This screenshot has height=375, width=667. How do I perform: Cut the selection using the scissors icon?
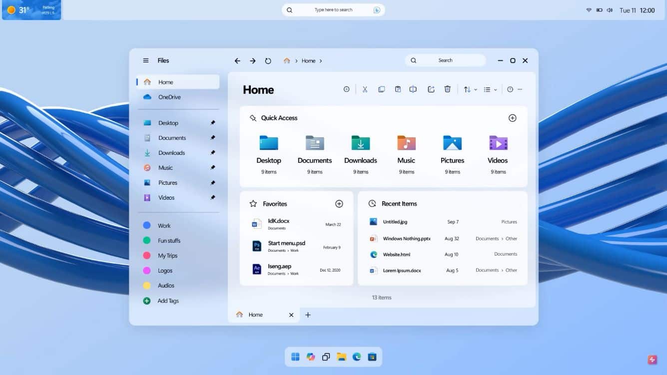(365, 89)
